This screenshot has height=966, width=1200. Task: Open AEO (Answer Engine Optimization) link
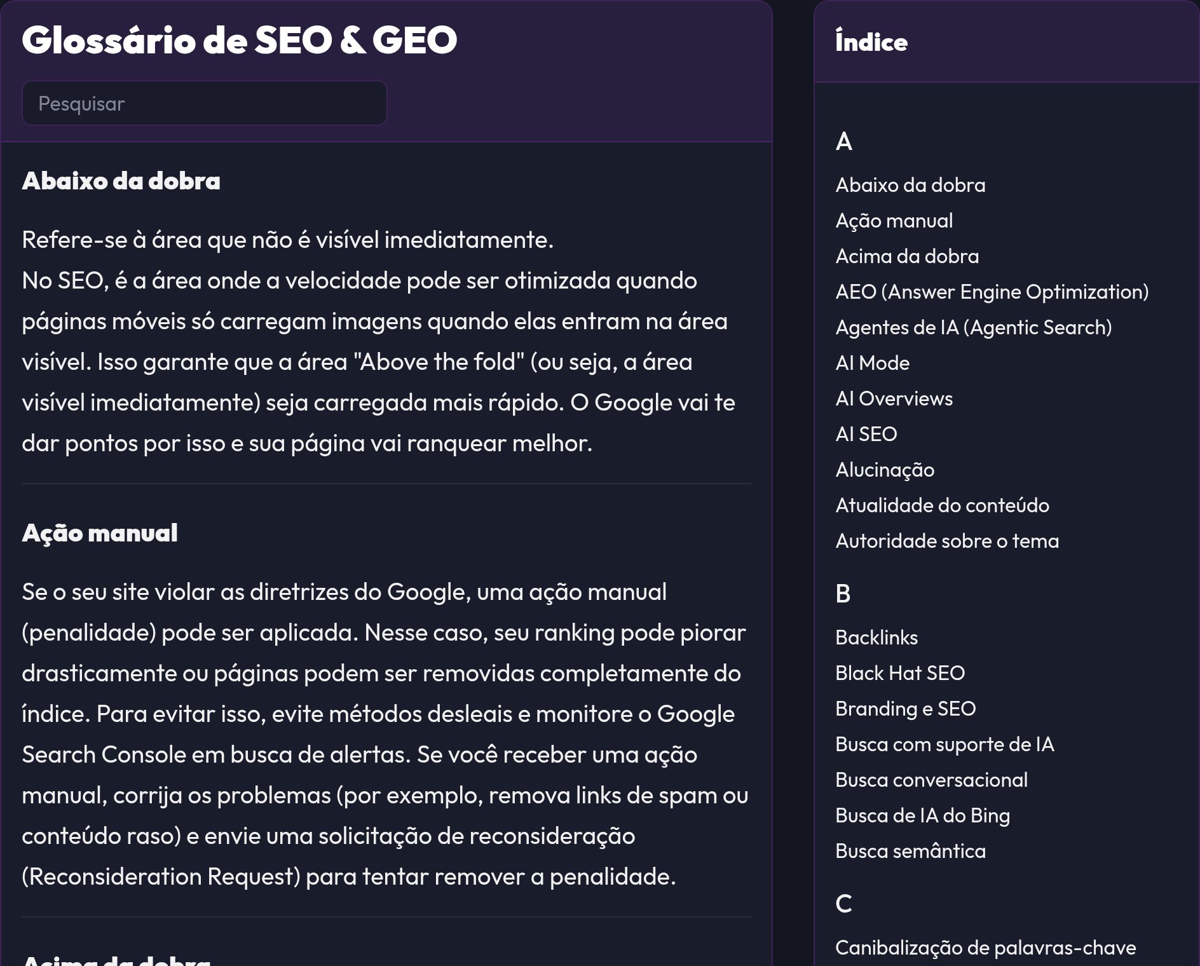[992, 292]
